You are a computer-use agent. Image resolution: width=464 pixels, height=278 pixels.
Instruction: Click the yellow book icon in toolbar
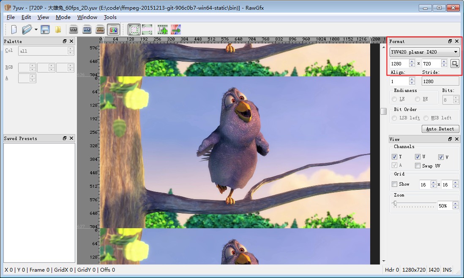58,30
